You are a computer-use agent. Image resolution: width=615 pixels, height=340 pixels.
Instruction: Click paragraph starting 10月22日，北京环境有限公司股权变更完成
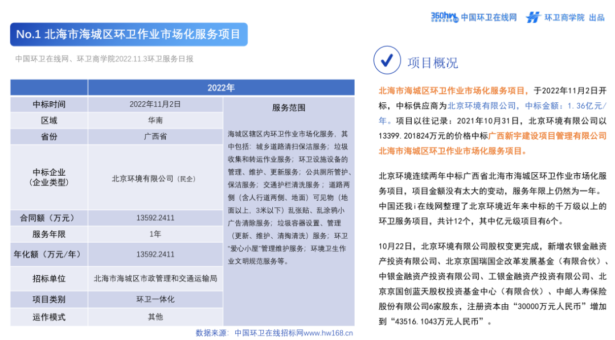[x=493, y=284]
